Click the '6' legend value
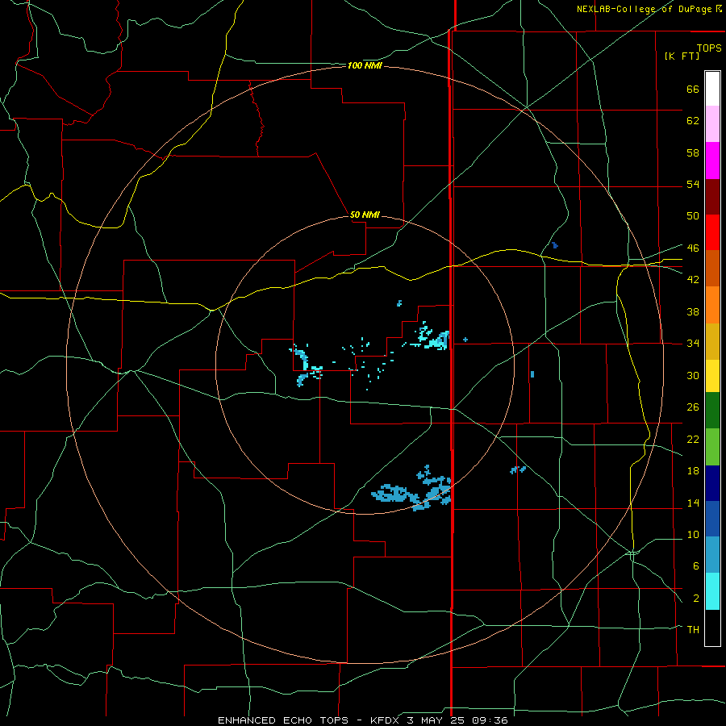 tap(695, 566)
